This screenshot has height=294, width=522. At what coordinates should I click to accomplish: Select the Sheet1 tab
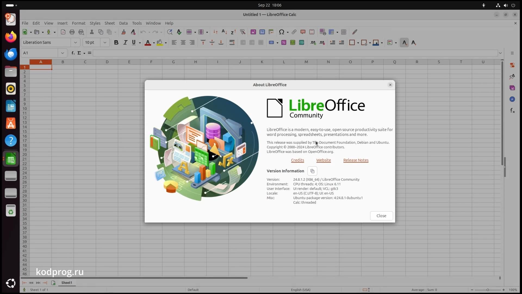click(x=67, y=283)
